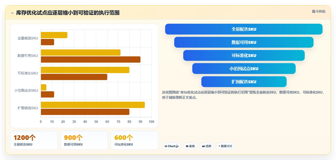The height and width of the screenshot is (160, 336).
Task: Click the Chart.js chip
Action: pos(172,146)
